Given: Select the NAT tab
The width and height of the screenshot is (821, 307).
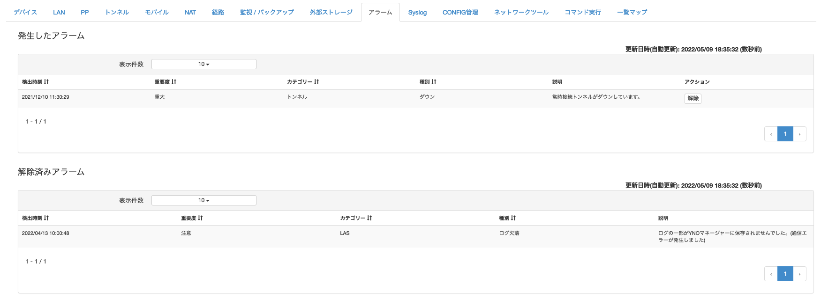Looking at the screenshot, I should [x=190, y=12].
